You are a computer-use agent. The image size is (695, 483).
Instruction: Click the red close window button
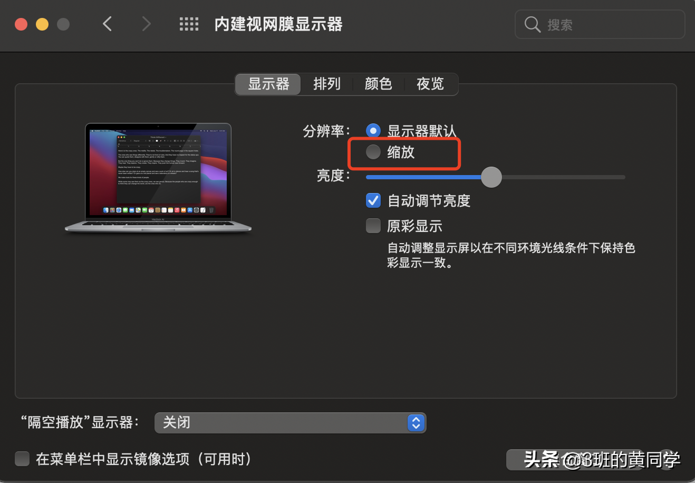21,24
